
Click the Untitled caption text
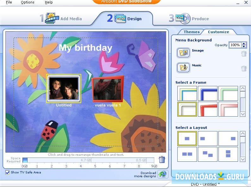click(64, 105)
